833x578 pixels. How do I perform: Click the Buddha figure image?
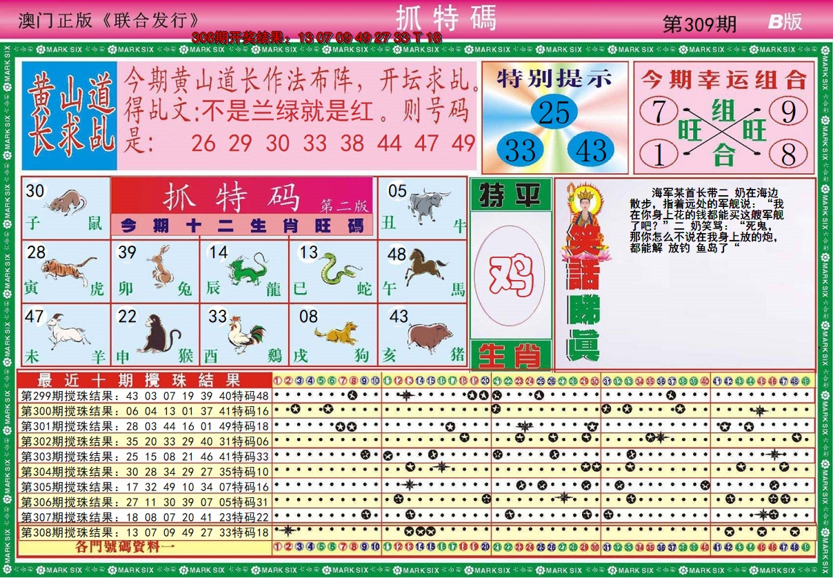tap(584, 215)
